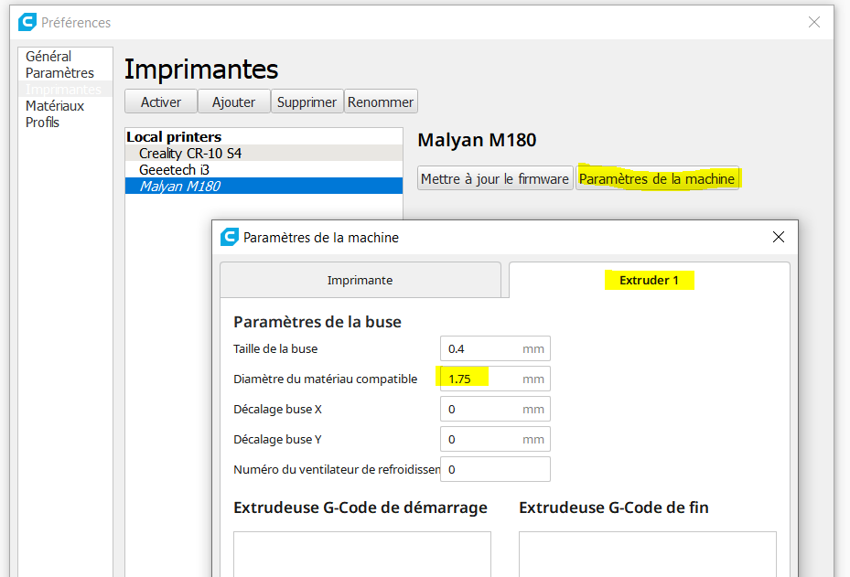Click the Malyan M180 heading
850x577 pixels.
[477, 140]
